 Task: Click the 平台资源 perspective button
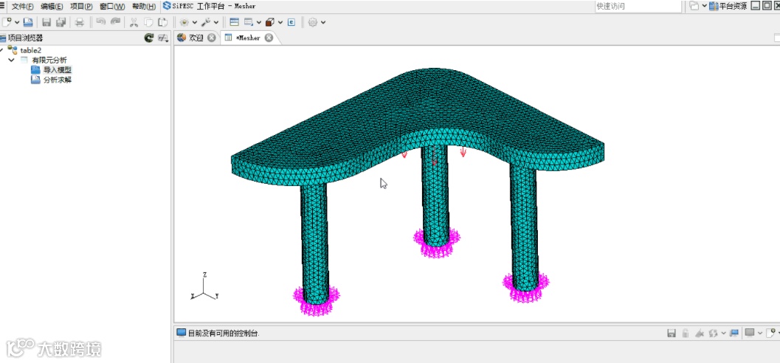[x=728, y=6]
